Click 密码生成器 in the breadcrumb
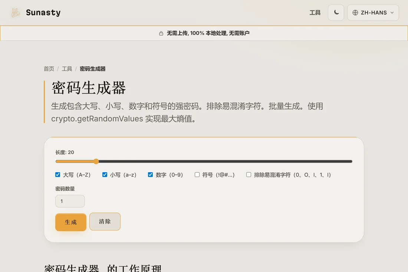 tap(93, 69)
